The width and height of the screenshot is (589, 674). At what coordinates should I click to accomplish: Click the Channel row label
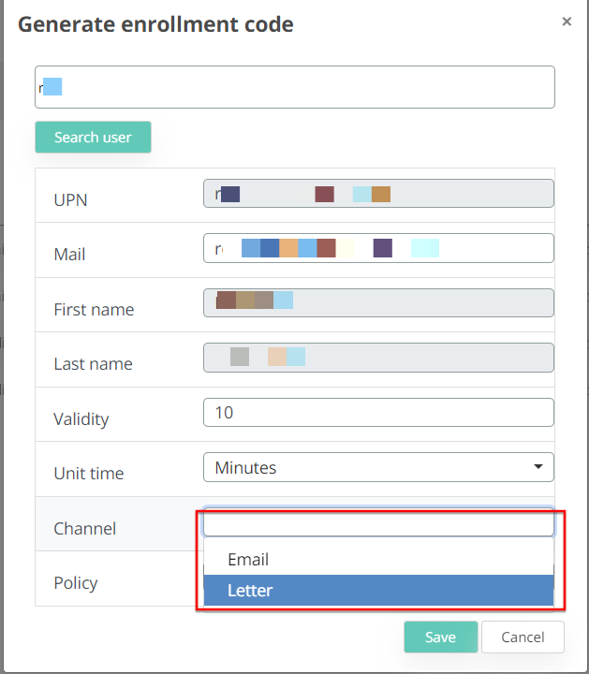point(85,529)
